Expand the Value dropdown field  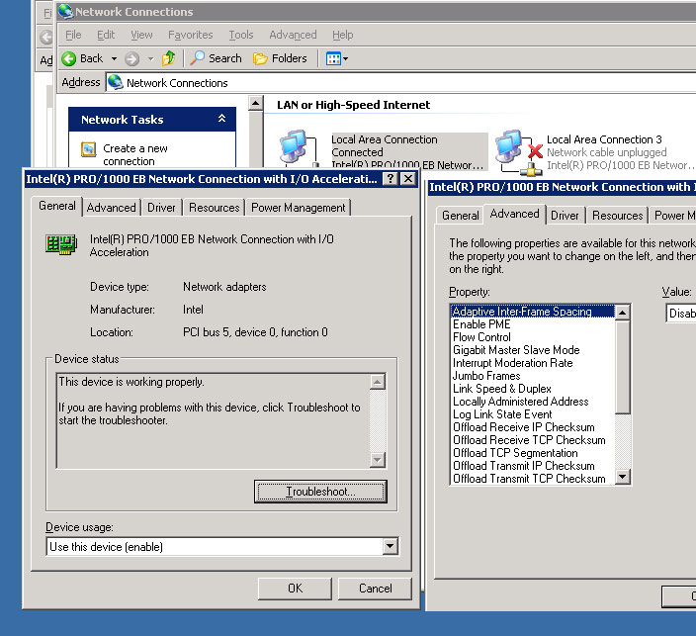tap(680, 314)
